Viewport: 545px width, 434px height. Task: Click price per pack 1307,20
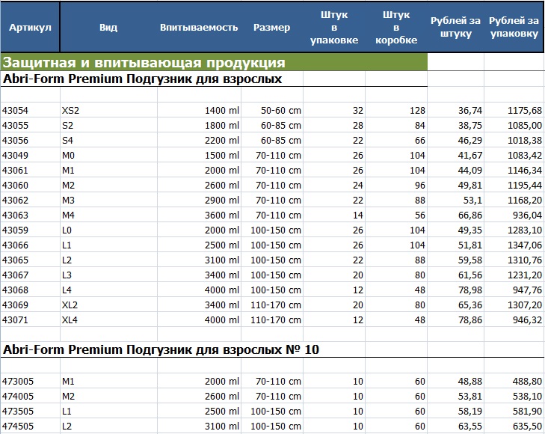point(514,305)
